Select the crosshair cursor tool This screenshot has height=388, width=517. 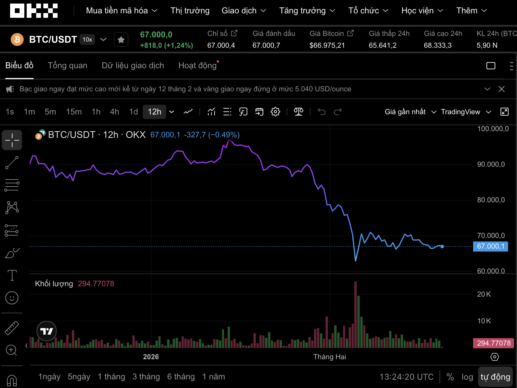12,140
